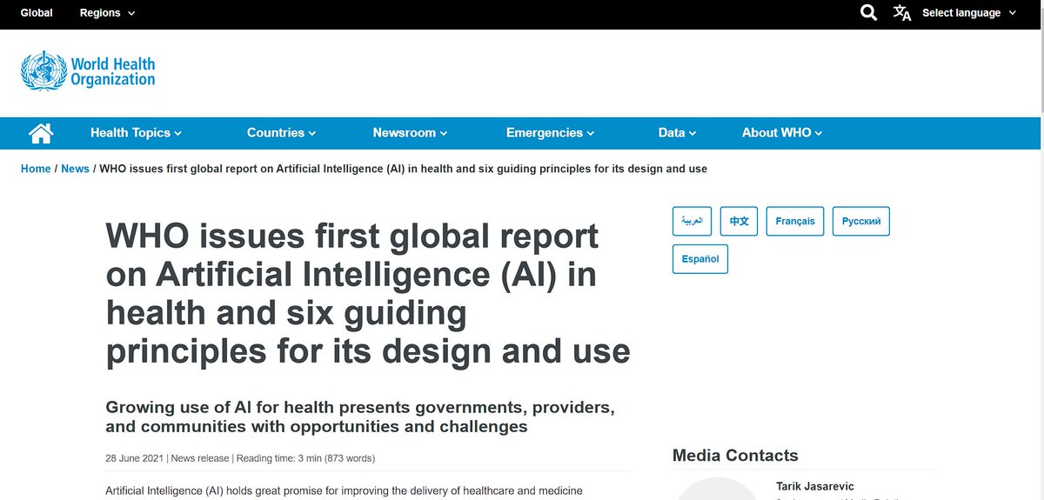Click the '28 June 2021' date text
Image resolution: width=1044 pixels, height=500 pixels.
tap(134, 458)
